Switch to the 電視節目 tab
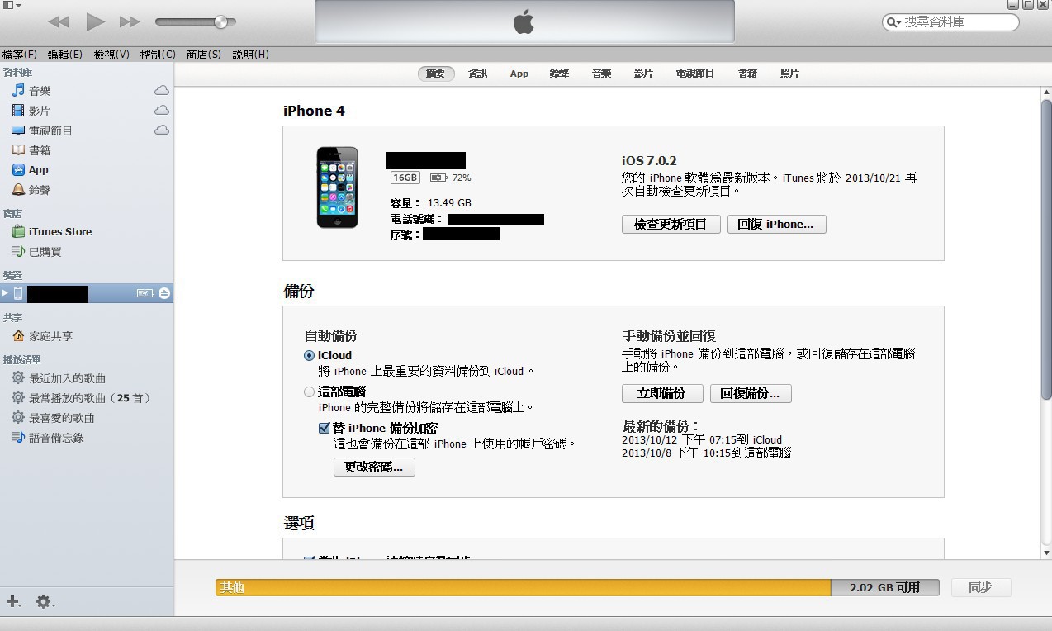This screenshot has width=1052, height=631. (695, 74)
